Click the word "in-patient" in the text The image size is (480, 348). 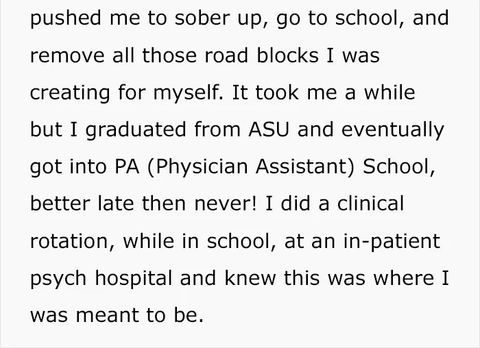[392, 243]
